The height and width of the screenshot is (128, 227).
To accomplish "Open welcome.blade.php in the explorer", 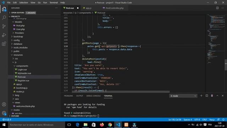I will coord(25,106).
